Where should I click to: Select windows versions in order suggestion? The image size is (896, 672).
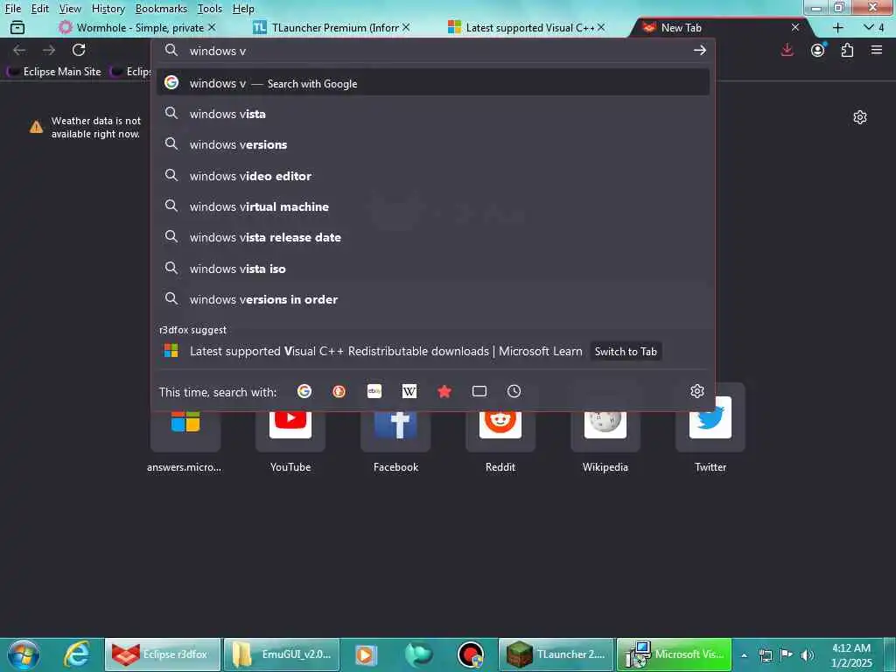pyautogui.click(x=433, y=299)
